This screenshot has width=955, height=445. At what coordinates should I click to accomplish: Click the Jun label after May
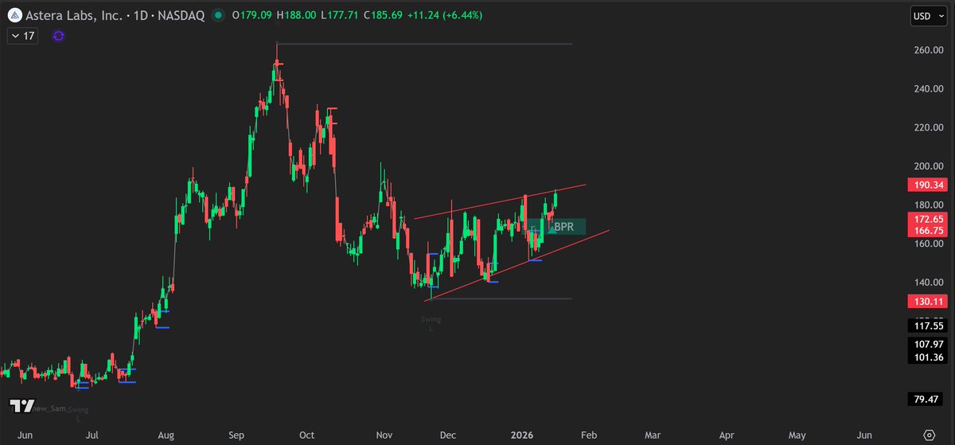click(864, 435)
